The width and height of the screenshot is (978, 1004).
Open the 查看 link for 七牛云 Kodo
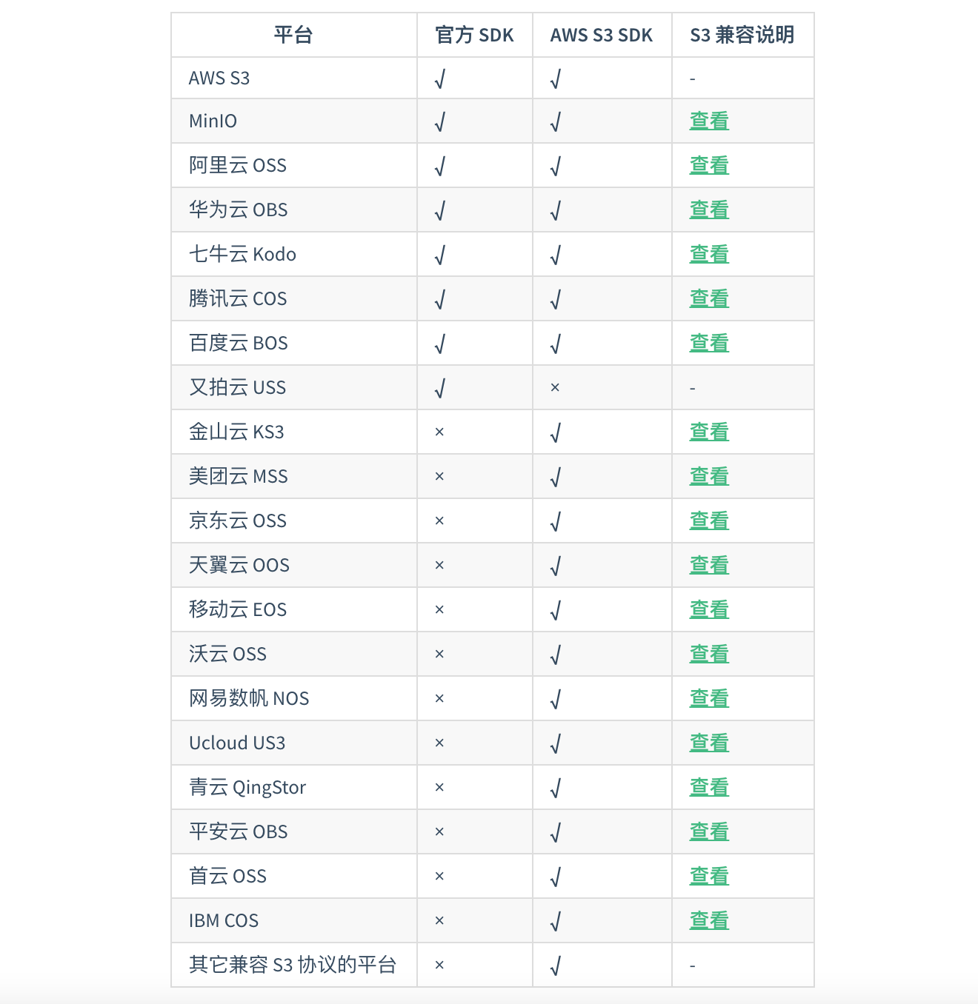(709, 254)
